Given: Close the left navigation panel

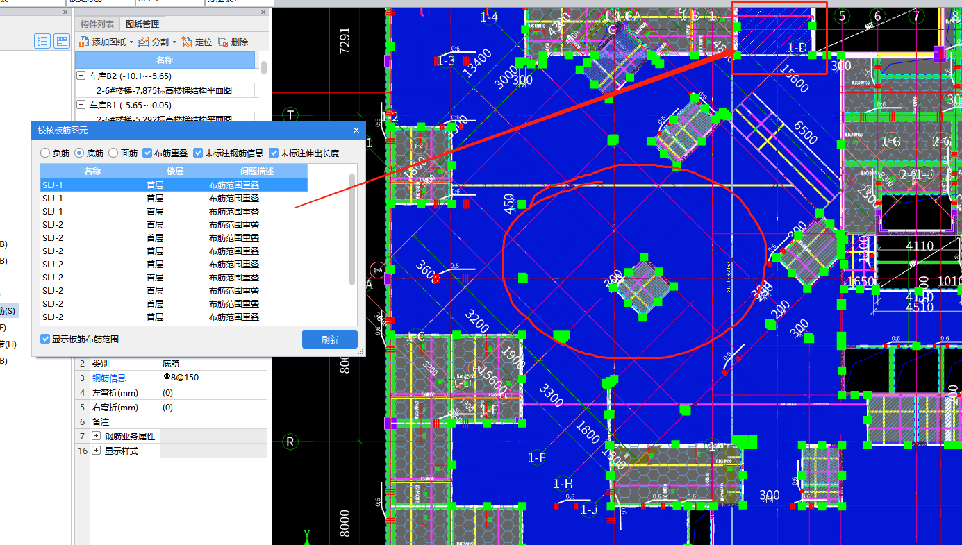Looking at the screenshot, I should (65, 12).
